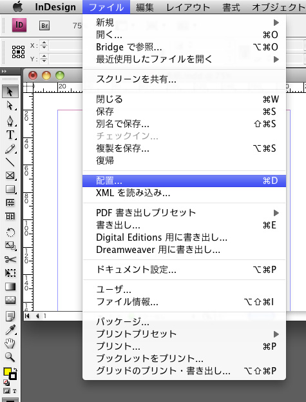Select the Gradient Feather tool
This screenshot has height=402, width=306.
(x=10, y=300)
